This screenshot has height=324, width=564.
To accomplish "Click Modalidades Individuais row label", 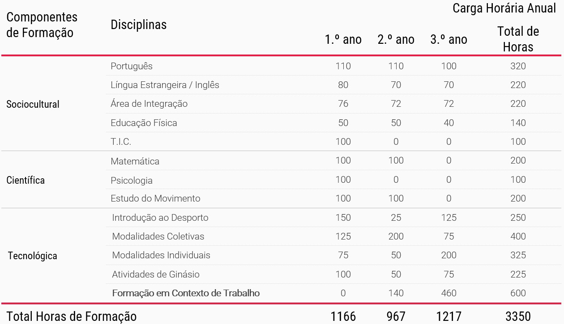I will point(161,255).
